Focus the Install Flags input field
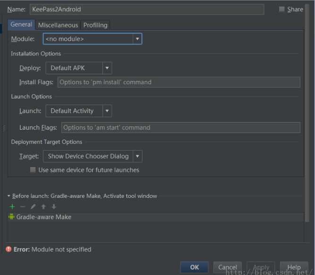Image resolution: width=315 pixels, height=275 pixels. click(179, 82)
